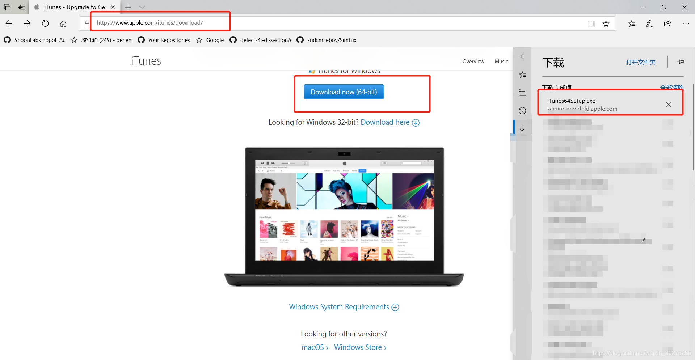Click Download now (64-bit) button
Screen dimensions: 695x360
pos(344,92)
